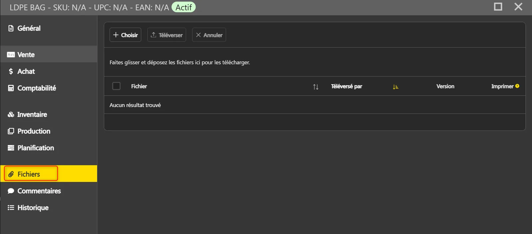Click the Choisir button
The image size is (532, 234).
coord(125,35)
